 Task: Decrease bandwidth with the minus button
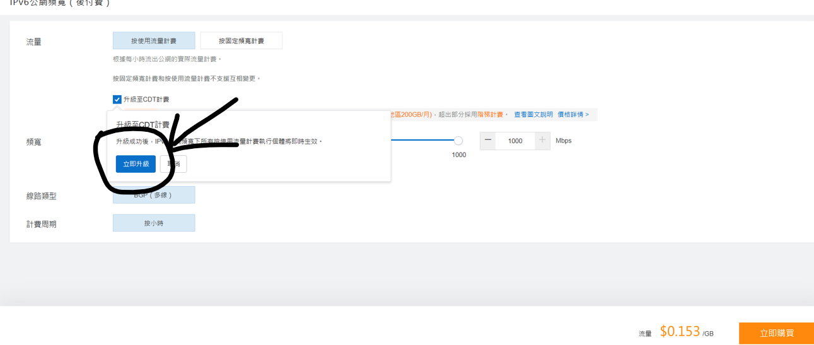point(488,141)
